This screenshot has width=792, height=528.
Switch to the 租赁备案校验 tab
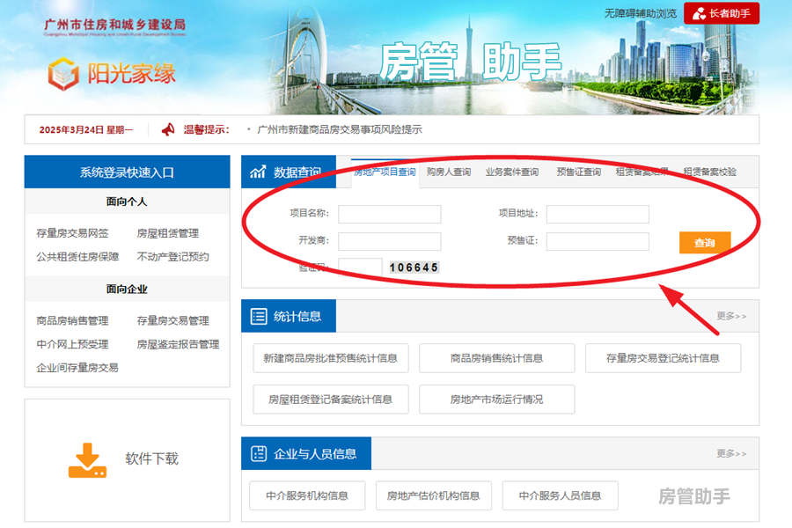click(710, 172)
